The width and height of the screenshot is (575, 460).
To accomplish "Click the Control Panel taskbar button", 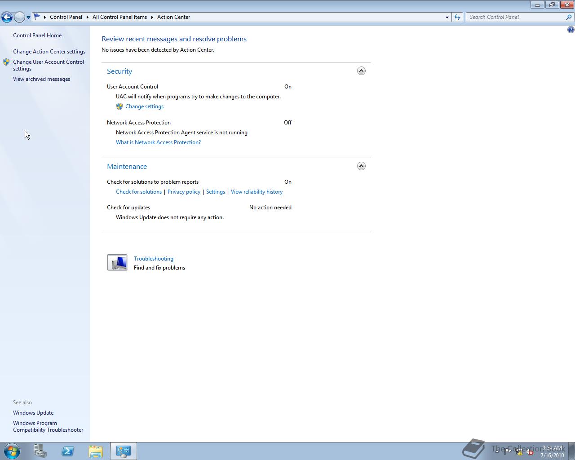I will [124, 451].
